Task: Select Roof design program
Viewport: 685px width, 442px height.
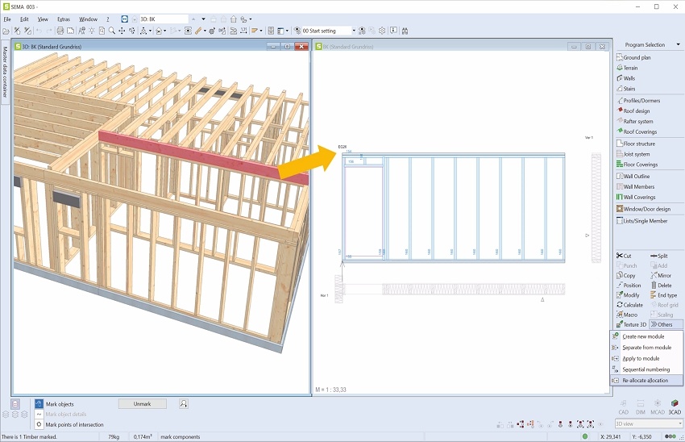Action: pos(633,111)
